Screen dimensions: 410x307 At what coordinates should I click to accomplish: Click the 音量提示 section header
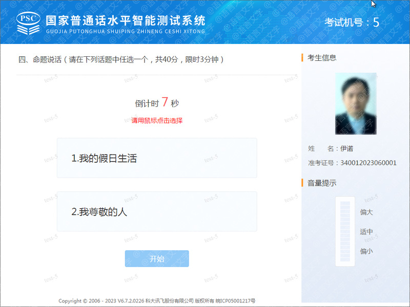tap(322, 183)
